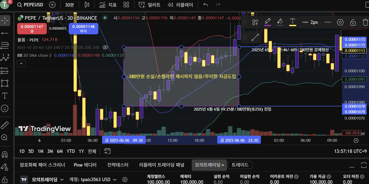Screen dimensions: 369x184
Task: Set range to 6M
Action: tap(60, 151)
